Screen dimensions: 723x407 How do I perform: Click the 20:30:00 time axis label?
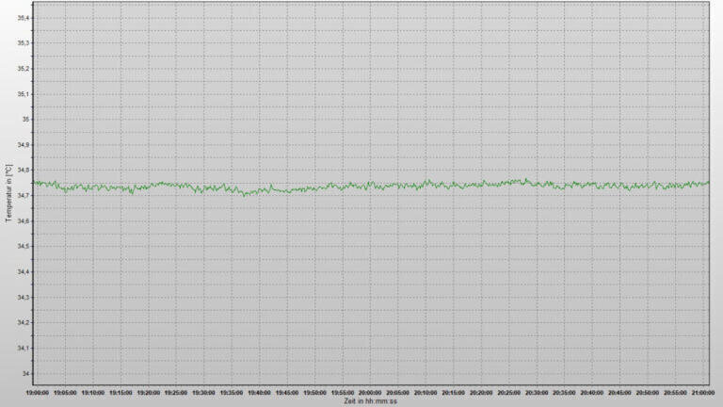pyautogui.click(x=537, y=393)
